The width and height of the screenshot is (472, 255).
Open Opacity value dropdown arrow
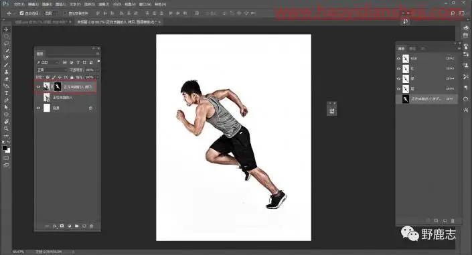[97, 70]
